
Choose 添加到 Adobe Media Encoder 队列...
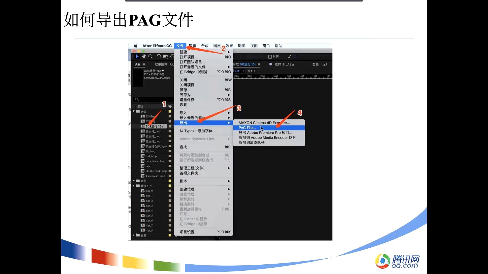[x=269, y=138]
